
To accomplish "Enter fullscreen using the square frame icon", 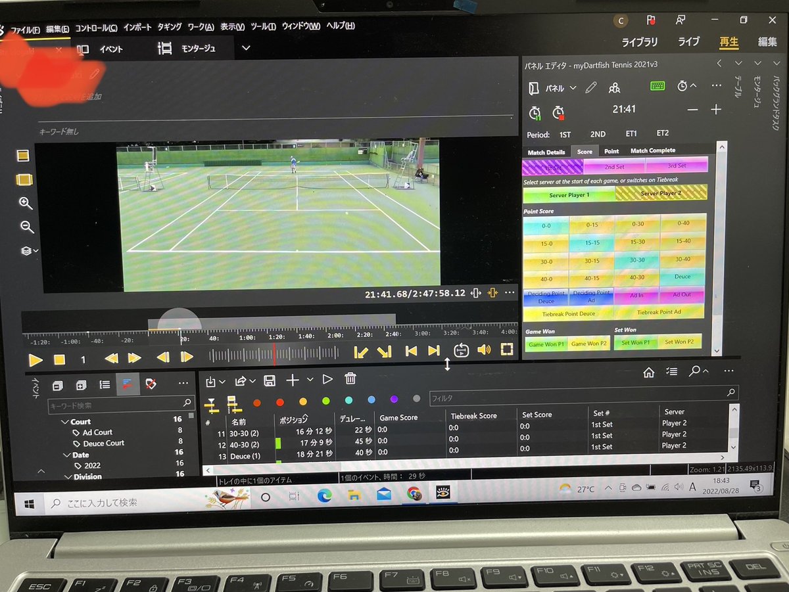I will [x=506, y=350].
